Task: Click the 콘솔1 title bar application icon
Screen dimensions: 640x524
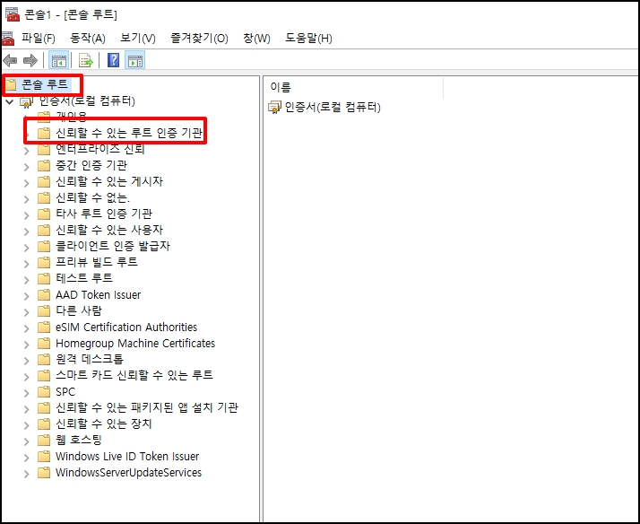Action: (x=12, y=14)
